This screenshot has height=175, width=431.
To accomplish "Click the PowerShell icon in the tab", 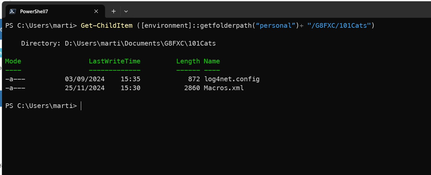I will click(x=13, y=11).
